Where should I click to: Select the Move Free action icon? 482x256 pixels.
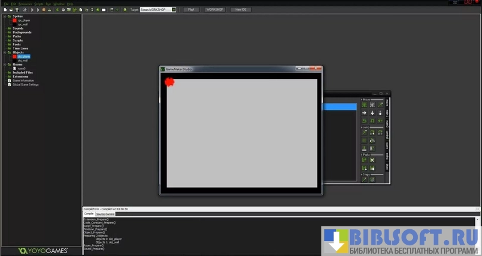coord(372,105)
